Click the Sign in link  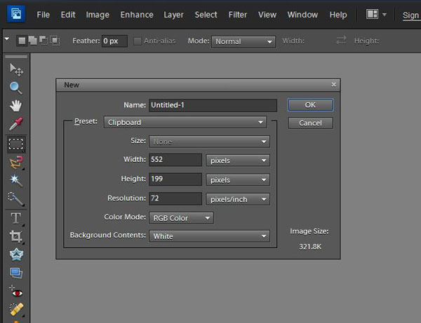click(x=411, y=15)
